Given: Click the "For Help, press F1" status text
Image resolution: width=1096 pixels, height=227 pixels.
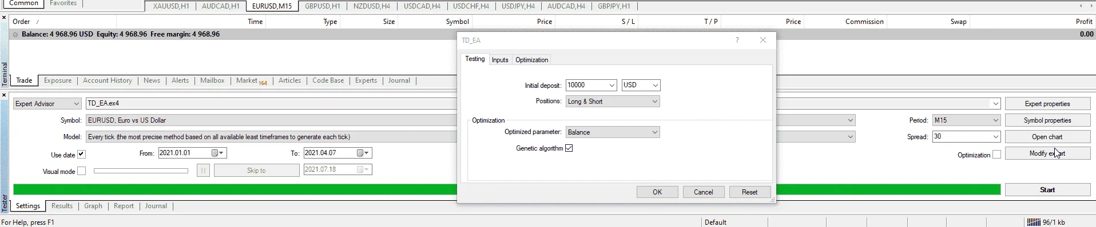Looking at the screenshot, I should (x=27, y=222).
